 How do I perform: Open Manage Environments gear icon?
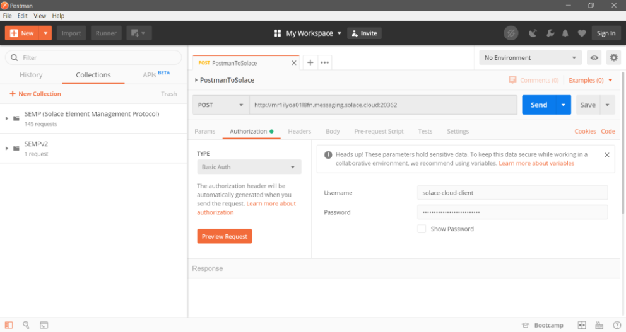pyautogui.click(x=613, y=58)
